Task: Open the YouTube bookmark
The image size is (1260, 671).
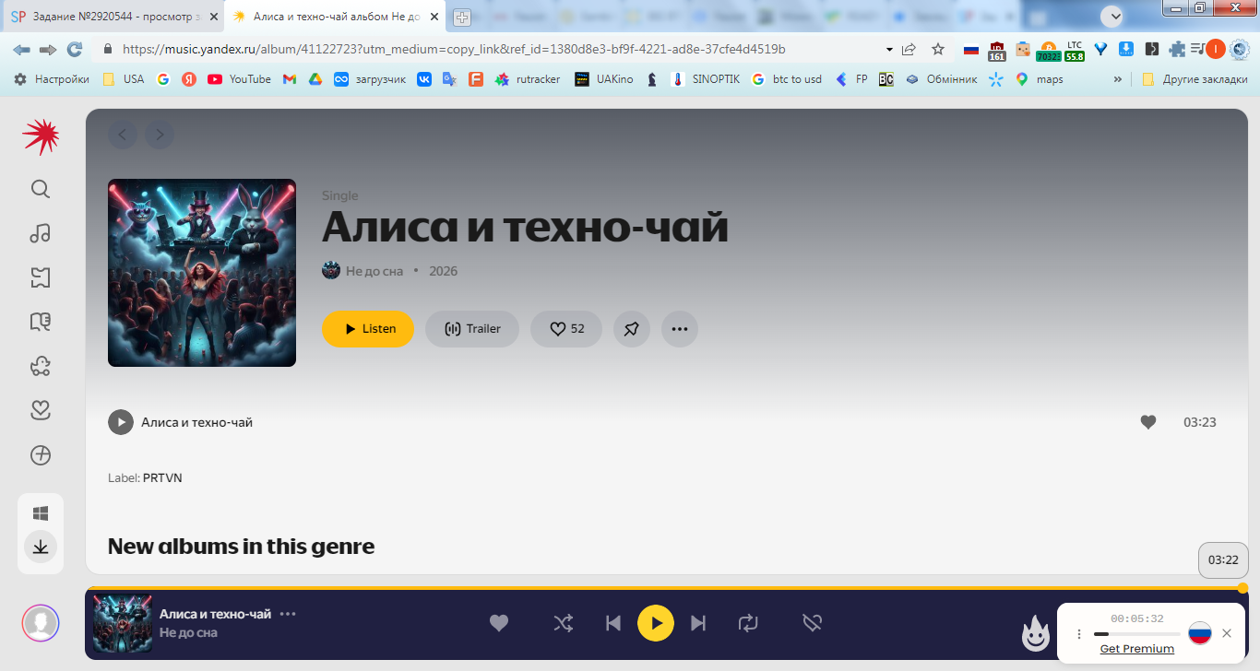Action: [239, 79]
